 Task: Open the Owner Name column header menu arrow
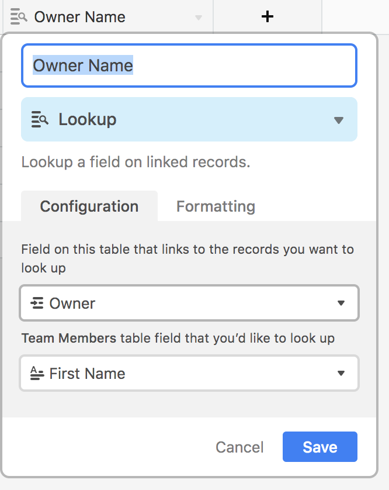199,18
